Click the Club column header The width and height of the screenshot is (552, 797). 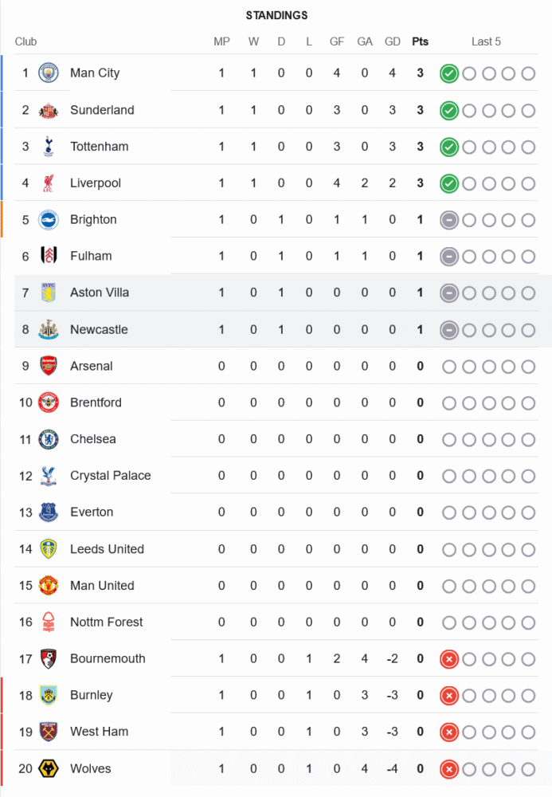pos(25,41)
